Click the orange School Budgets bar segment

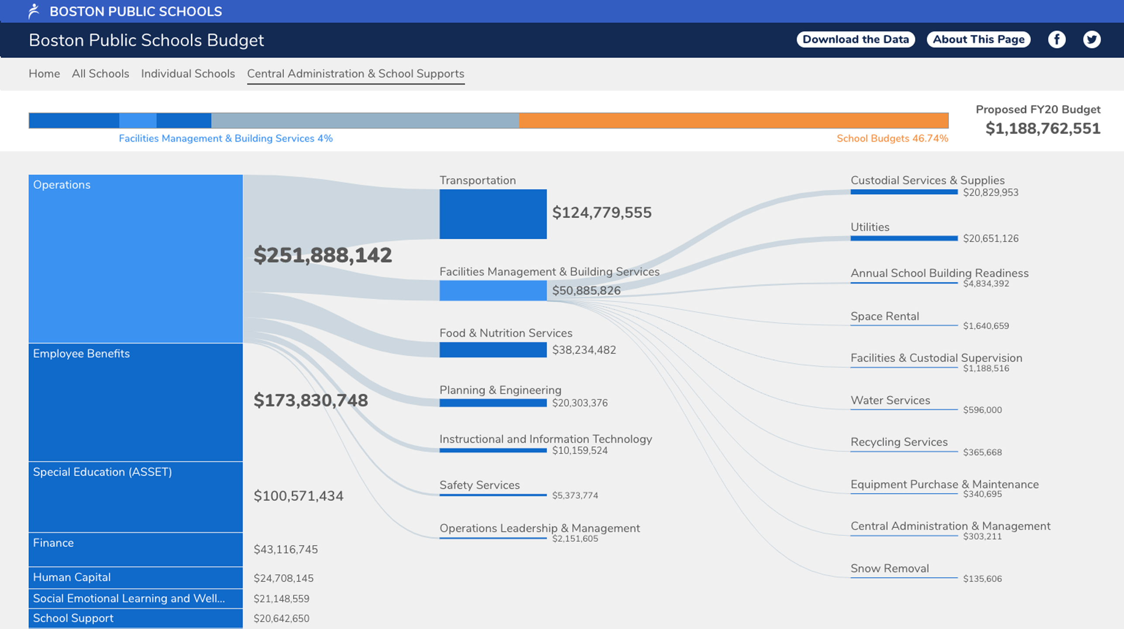tap(734, 120)
